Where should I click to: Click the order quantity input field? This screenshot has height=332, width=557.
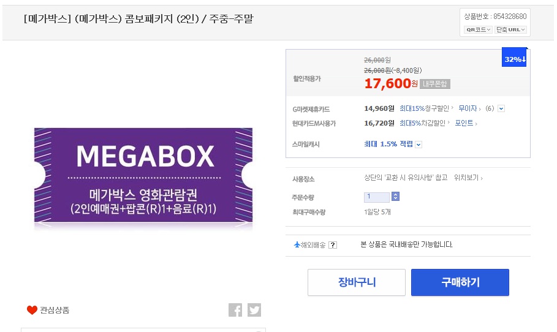click(376, 197)
